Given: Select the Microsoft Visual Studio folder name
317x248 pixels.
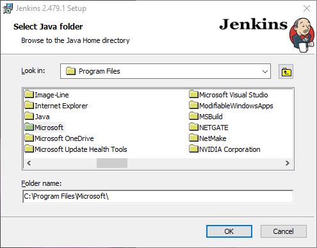Looking at the screenshot, I should pyautogui.click(x=234, y=95).
